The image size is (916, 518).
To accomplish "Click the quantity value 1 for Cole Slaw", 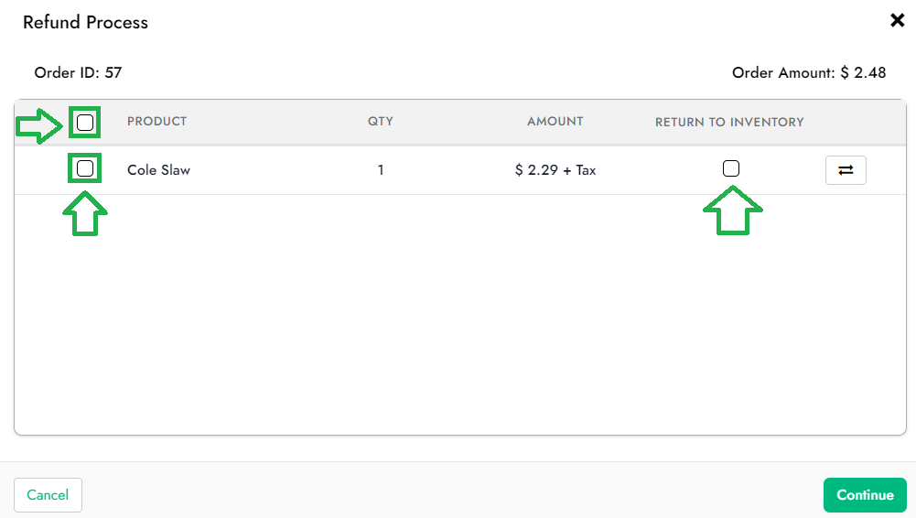I will point(381,170).
